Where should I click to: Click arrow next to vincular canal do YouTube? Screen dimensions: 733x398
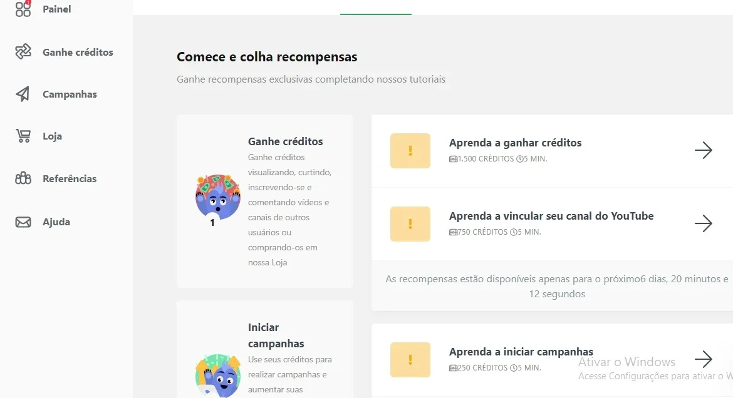tap(703, 223)
